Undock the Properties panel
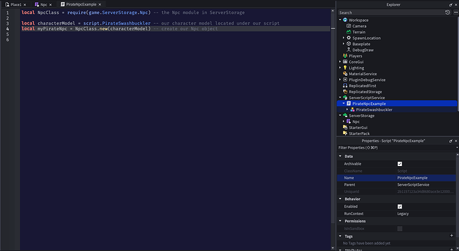This screenshot has width=459, height=251. tap(450, 141)
